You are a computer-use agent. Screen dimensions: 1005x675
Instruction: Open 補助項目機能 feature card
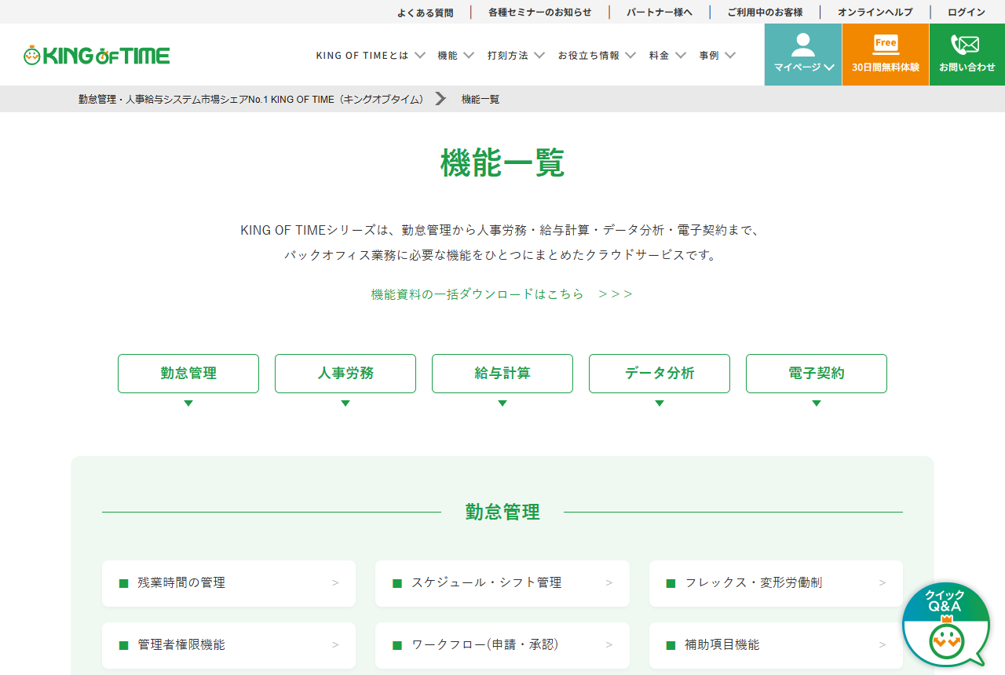point(776,645)
